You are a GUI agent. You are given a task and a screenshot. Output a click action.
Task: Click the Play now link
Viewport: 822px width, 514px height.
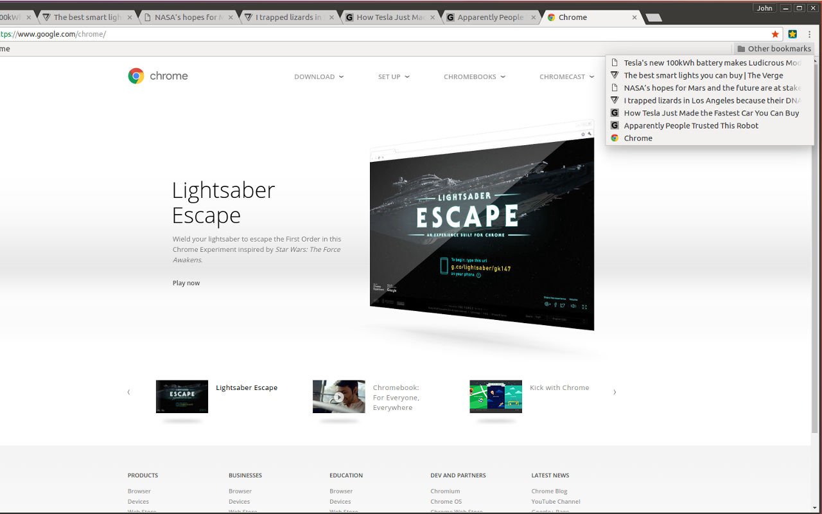186,283
